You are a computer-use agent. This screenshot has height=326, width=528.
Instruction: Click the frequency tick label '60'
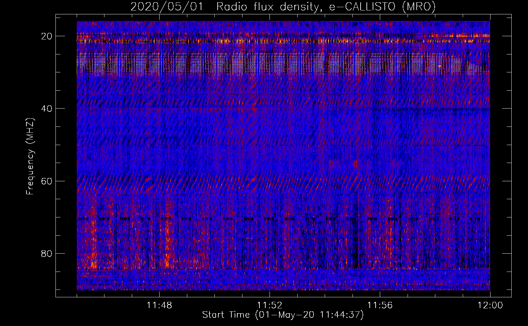47,181
